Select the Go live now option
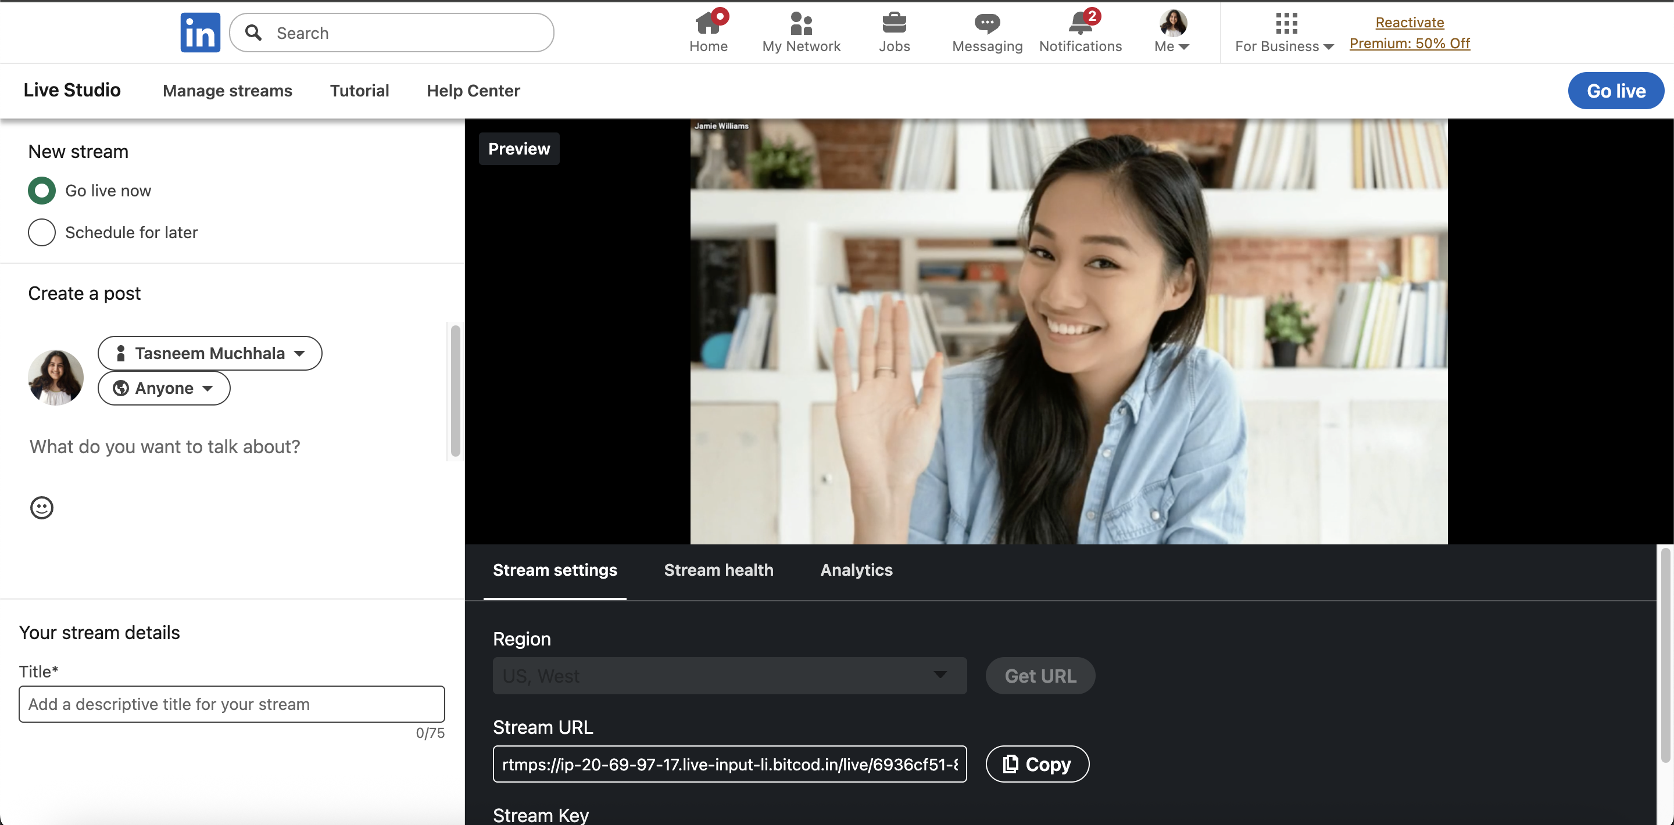This screenshot has width=1674, height=825. click(42, 191)
